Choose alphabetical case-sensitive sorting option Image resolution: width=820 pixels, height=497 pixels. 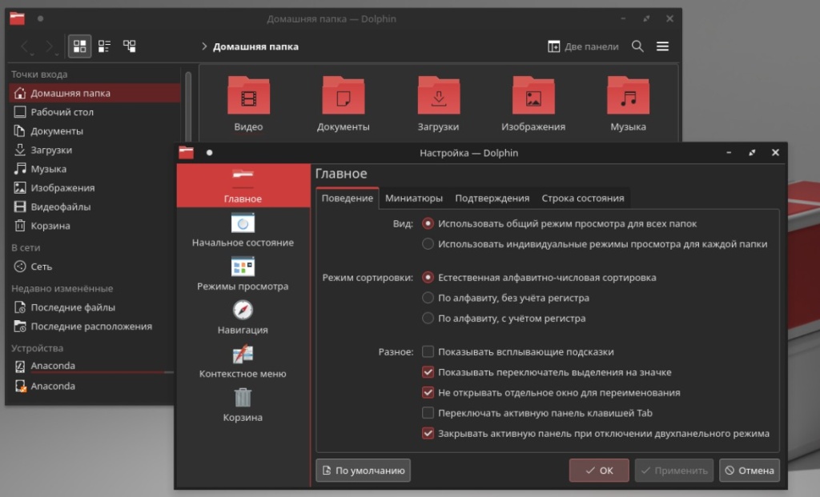coord(428,318)
